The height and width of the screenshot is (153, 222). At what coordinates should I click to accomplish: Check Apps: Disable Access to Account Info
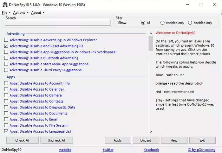[6, 83]
